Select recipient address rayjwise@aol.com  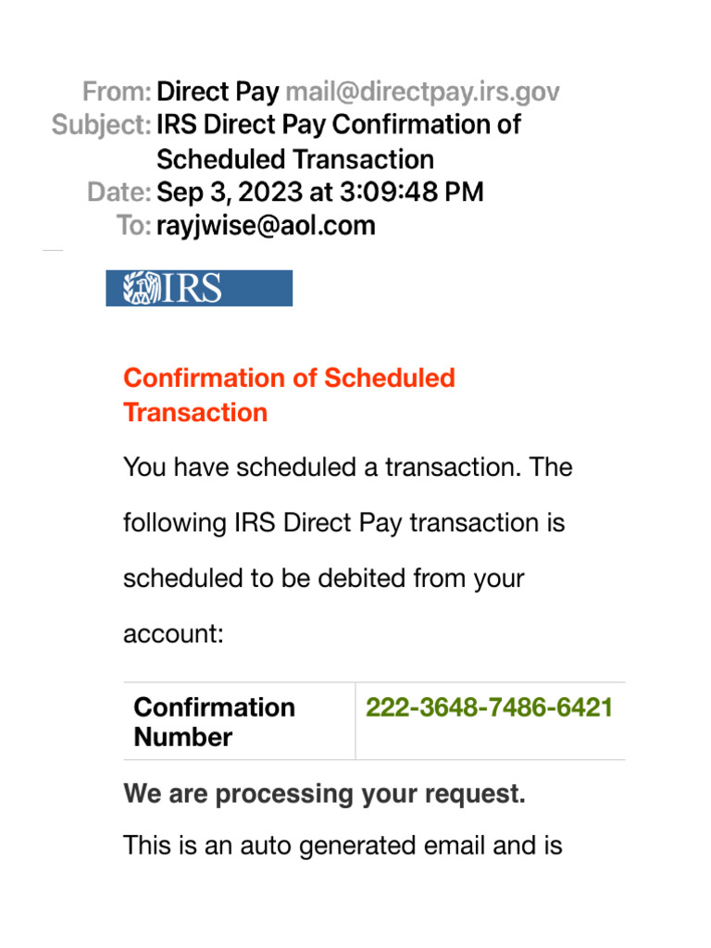pos(266,225)
